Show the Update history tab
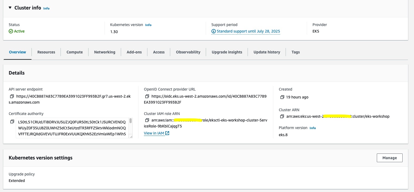 (267, 52)
